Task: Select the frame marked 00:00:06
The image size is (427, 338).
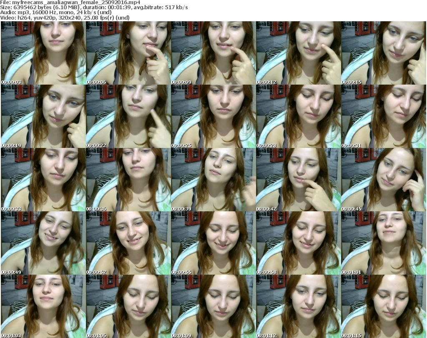Action: (128, 53)
